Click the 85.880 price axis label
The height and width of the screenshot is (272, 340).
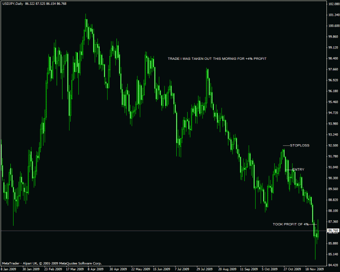point(333,243)
